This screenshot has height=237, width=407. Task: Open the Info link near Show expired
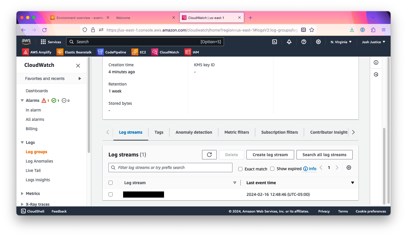click(x=310, y=169)
